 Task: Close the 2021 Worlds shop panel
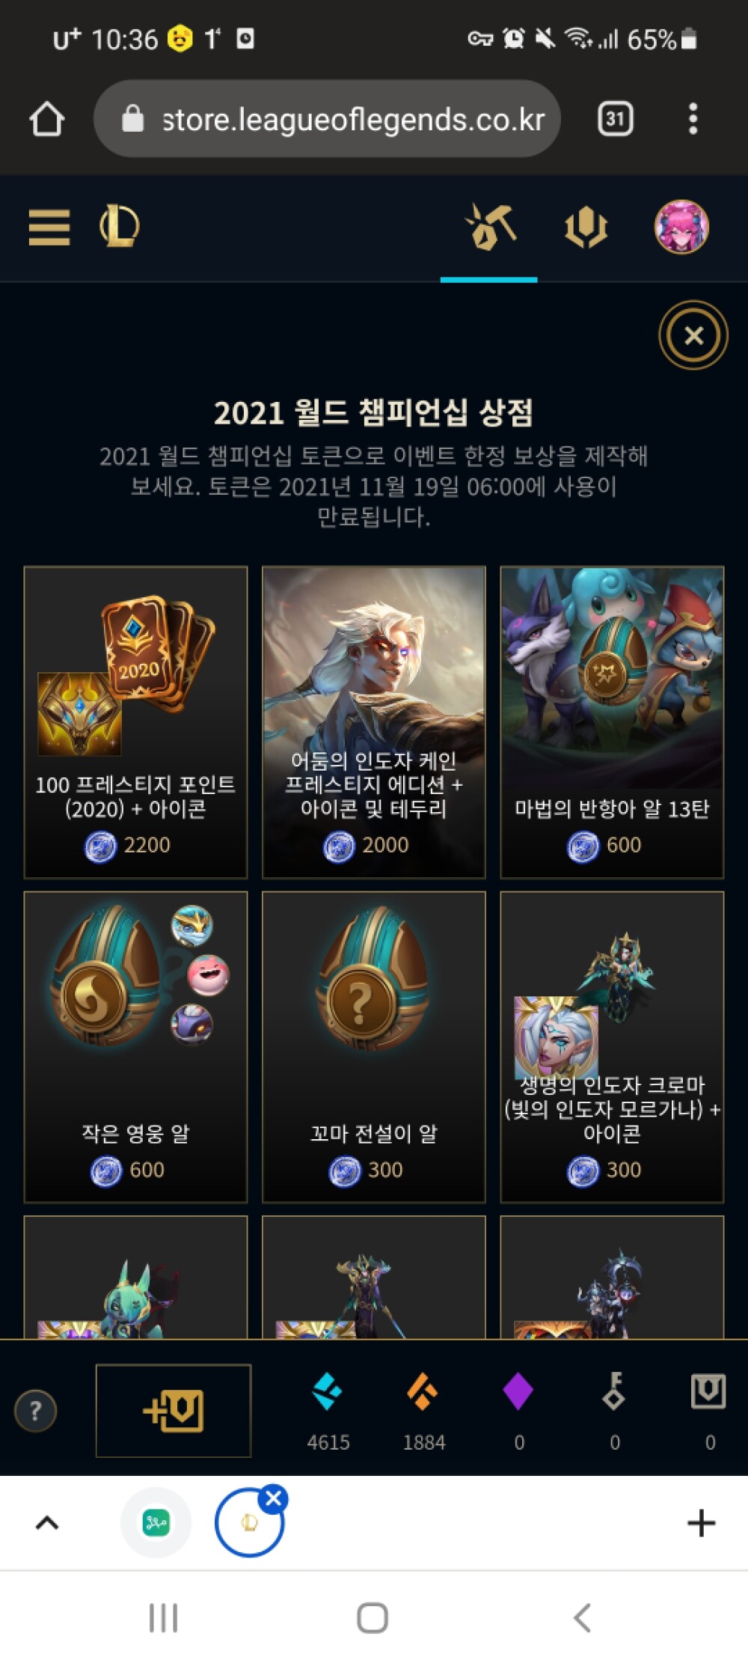[693, 335]
